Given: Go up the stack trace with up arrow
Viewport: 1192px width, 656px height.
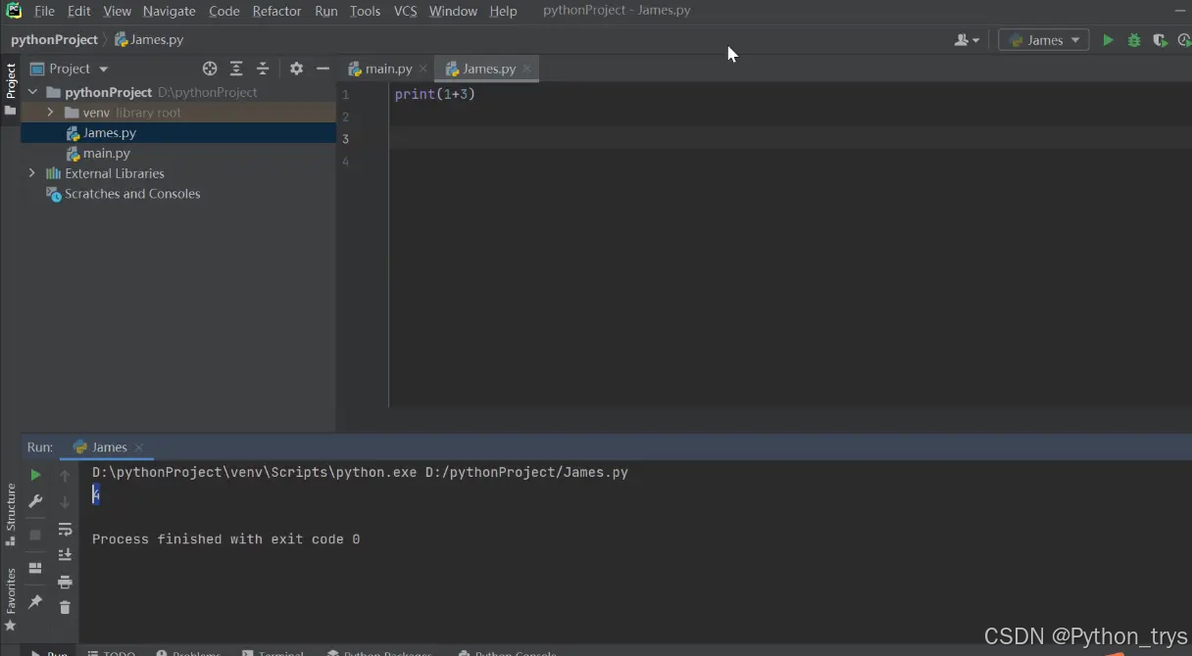Looking at the screenshot, I should (x=65, y=476).
